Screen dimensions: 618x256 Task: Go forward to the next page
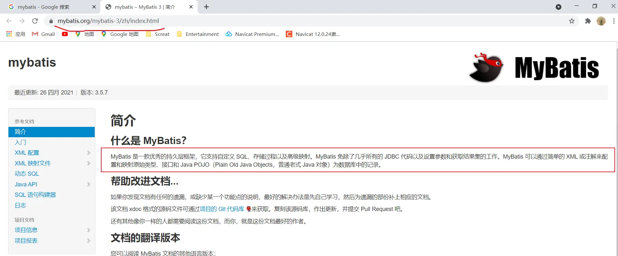(22, 21)
